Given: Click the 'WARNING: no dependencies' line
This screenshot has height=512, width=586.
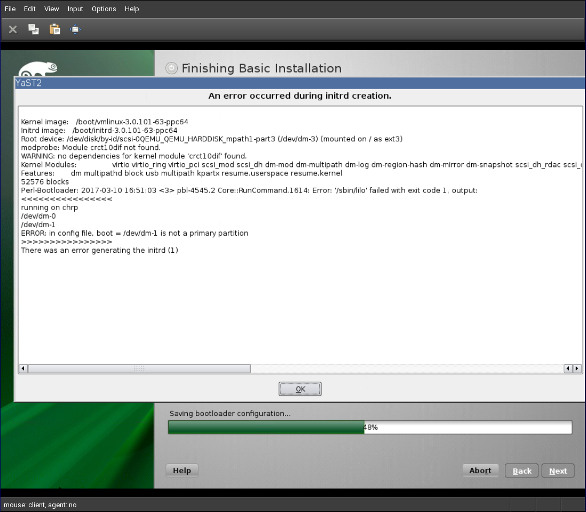Looking at the screenshot, I should pos(134,156).
